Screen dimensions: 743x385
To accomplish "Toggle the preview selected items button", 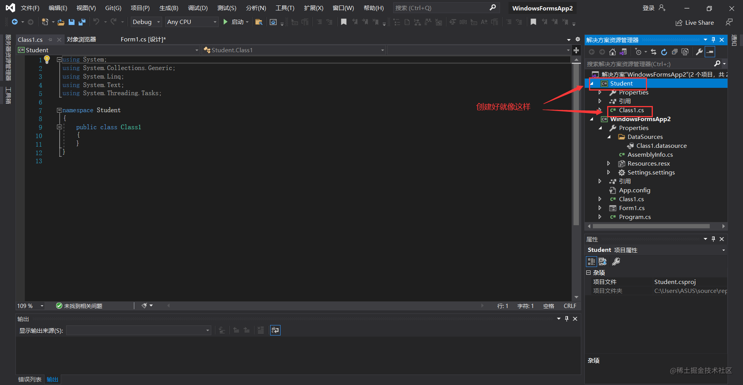I will click(x=710, y=52).
